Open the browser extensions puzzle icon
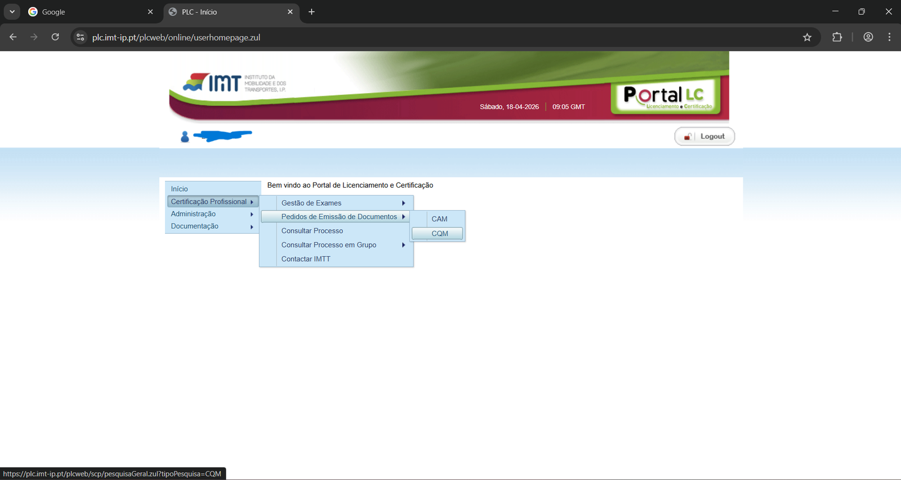Viewport: 901px width, 480px height. tap(837, 37)
